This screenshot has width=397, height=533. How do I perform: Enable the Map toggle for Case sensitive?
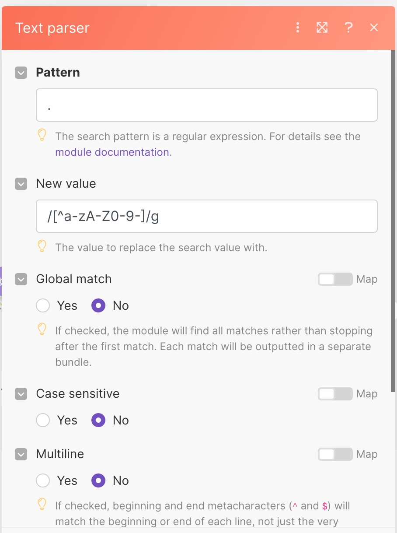coord(335,394)
